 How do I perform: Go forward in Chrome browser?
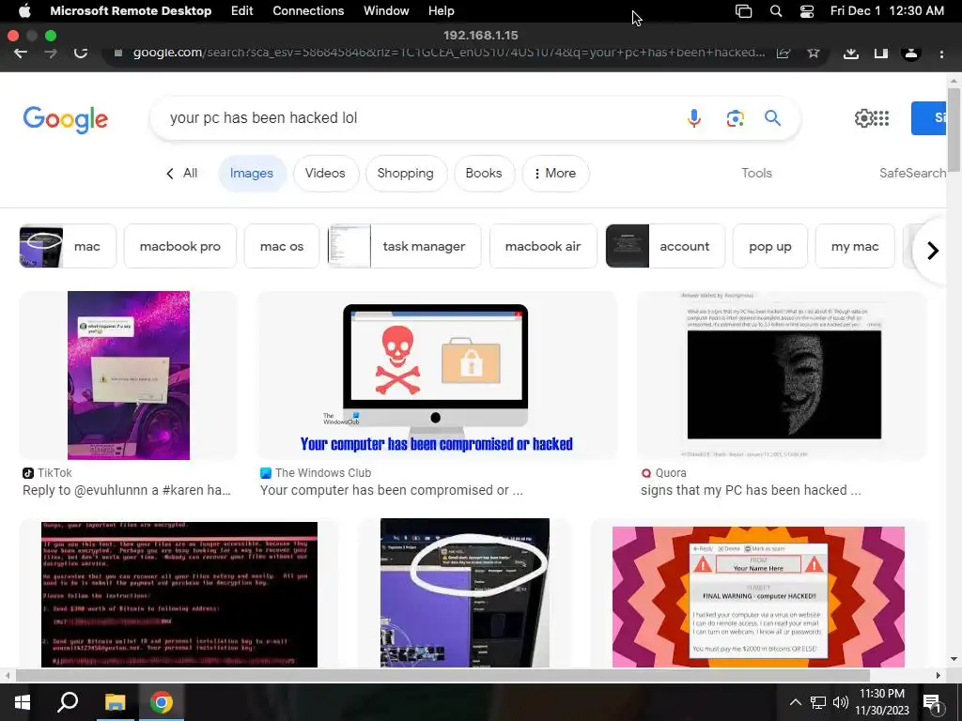51,53
